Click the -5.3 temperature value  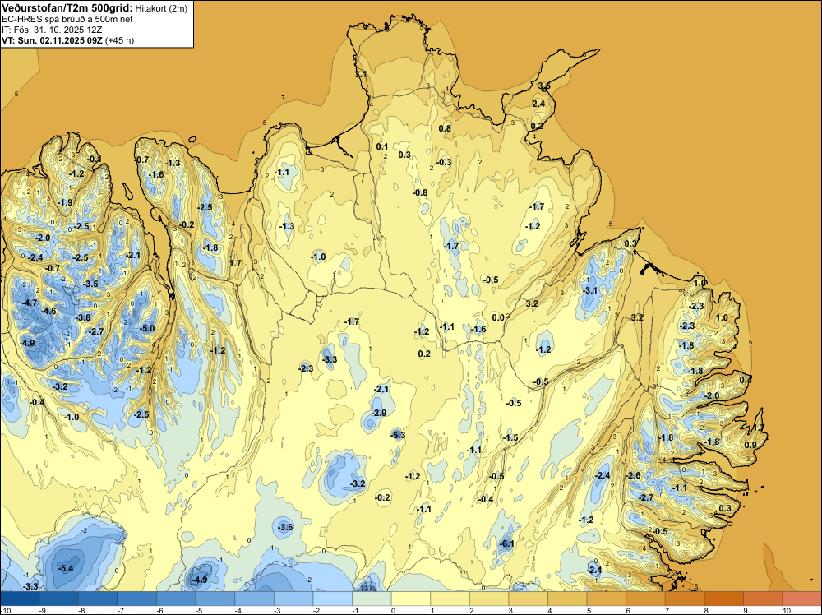[398, 435]
